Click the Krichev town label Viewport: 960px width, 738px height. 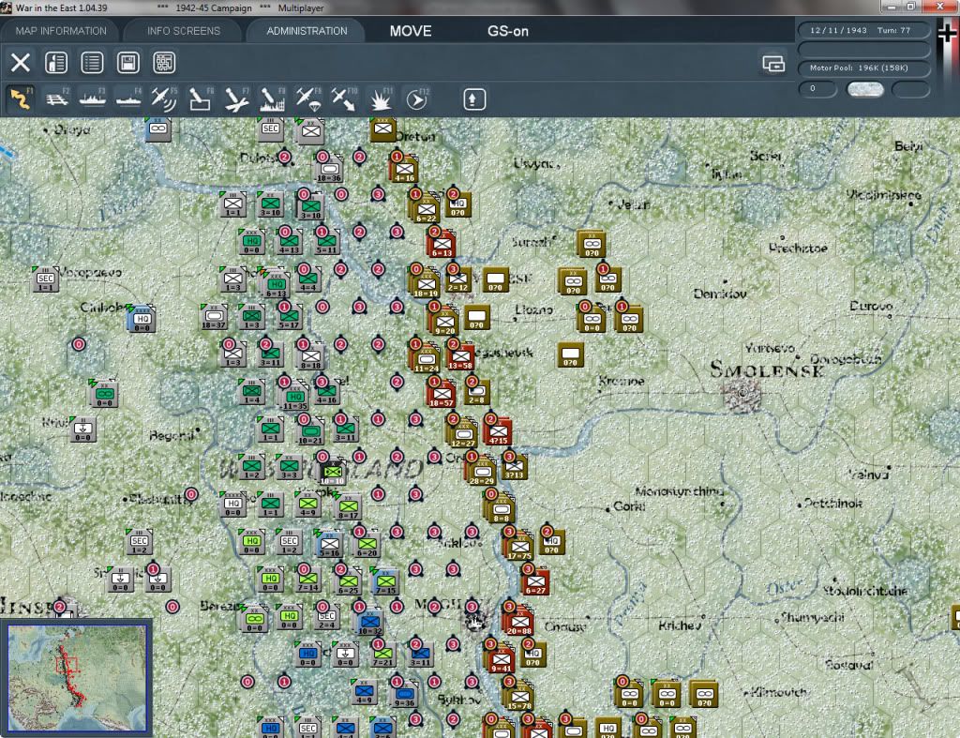coord(680,625)
